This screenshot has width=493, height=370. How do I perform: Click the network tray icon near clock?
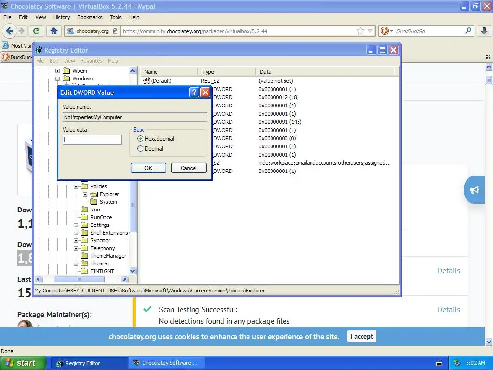[x=457, y=363]
